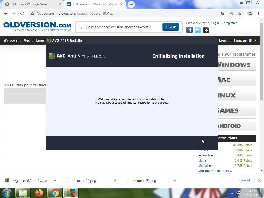Click the Windows category button in sidebar
Screen dimensions: 264x198
237,64
